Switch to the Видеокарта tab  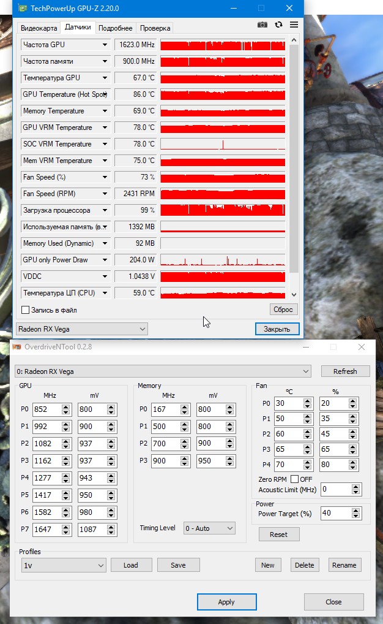[39, 28]
